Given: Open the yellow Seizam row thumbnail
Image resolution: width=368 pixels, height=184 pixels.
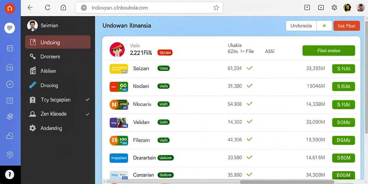Looking at the screenshot, I should pos(119,69).
